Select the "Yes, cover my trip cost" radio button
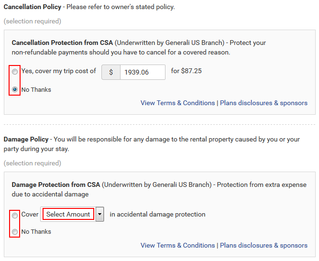The height and width of the screenshot is (261, 319). pos(15,72)
